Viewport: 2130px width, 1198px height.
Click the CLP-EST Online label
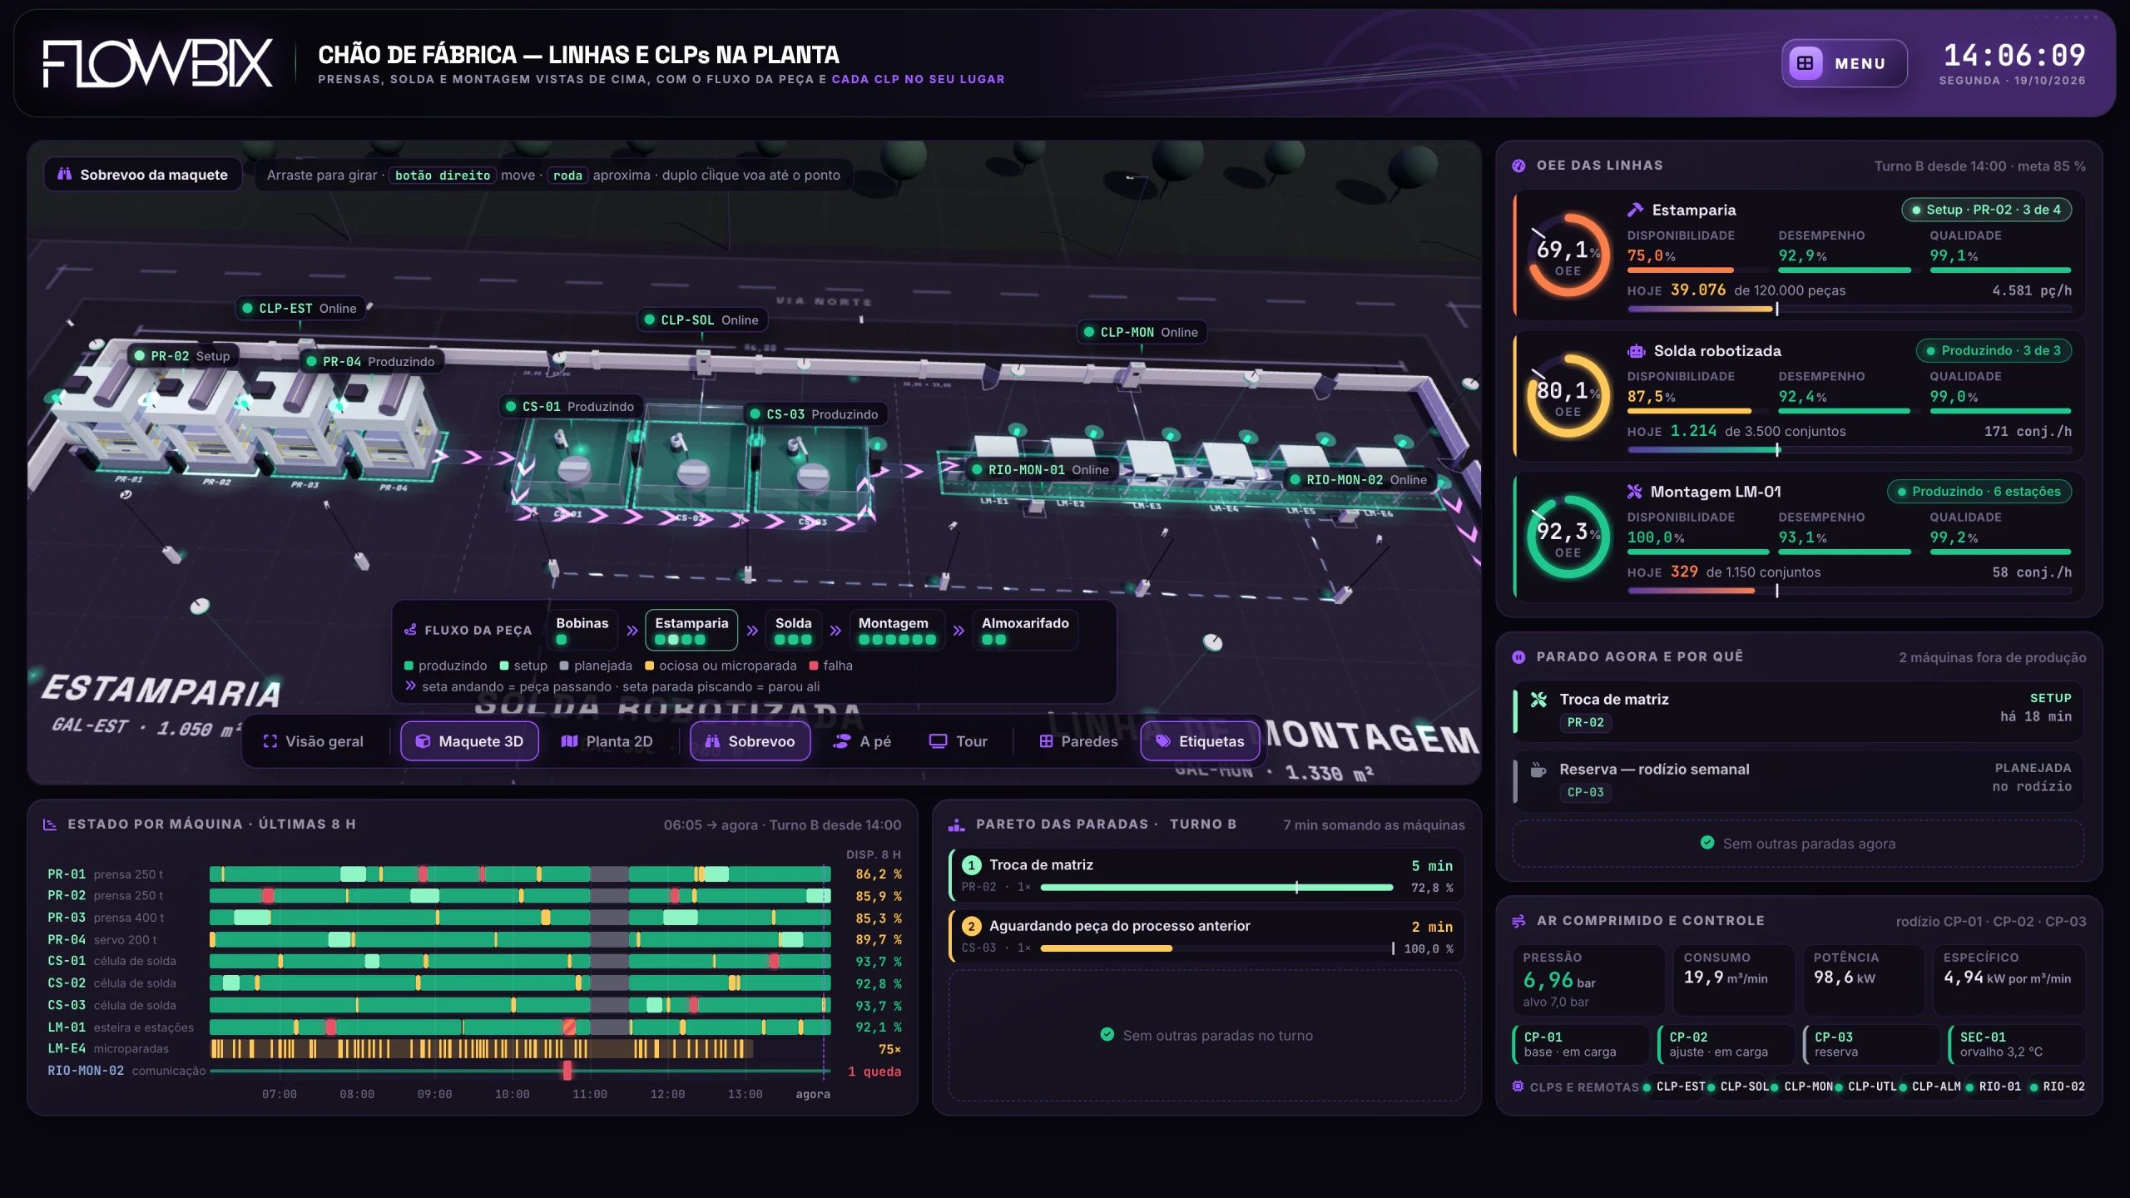point(299,309)
